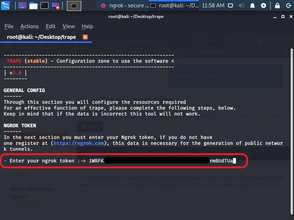Screen dimensions: 294x220
Task: Open the display settings tray icon
Action: [230, 5]
